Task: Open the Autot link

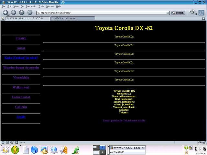Action: [21, 48]
